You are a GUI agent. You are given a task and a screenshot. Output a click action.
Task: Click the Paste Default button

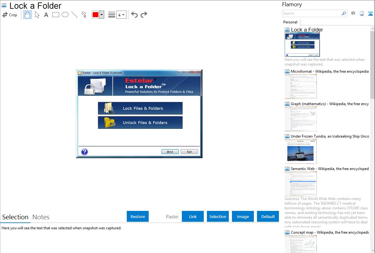tap(268, 217)
